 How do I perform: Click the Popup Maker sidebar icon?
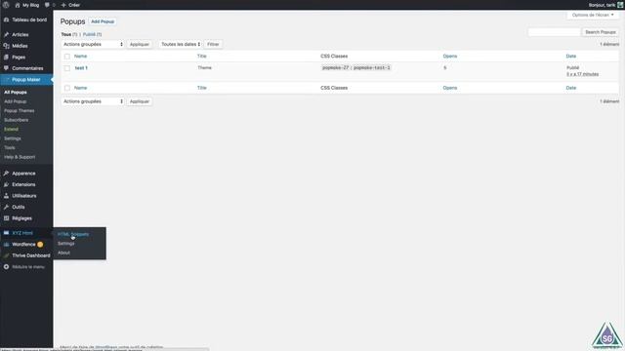tap(7, 80)
